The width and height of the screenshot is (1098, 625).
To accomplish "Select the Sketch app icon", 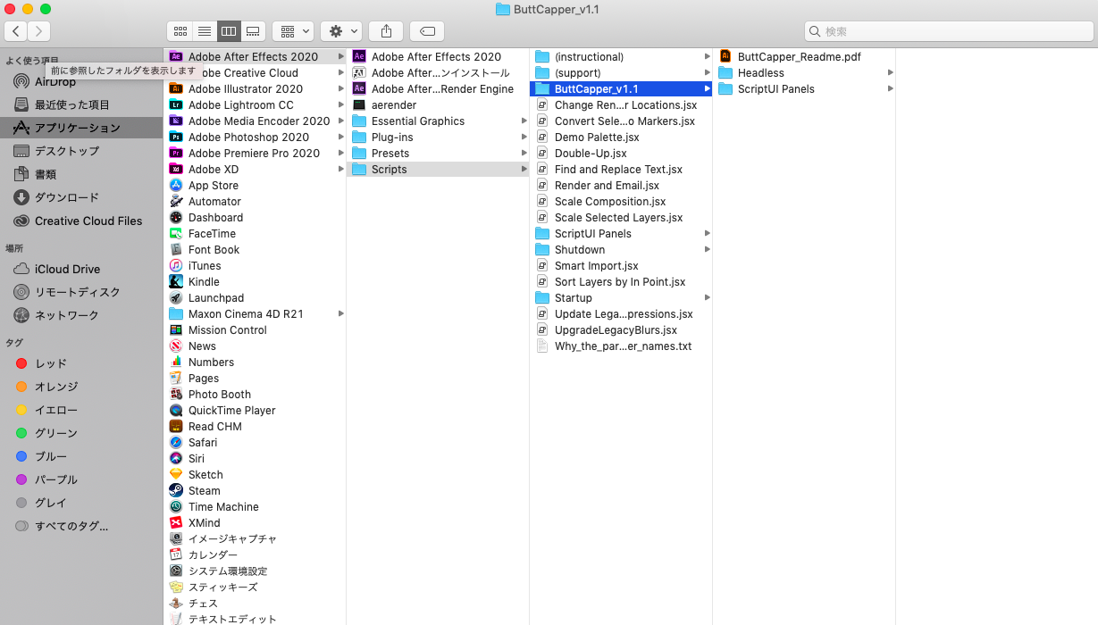I will pyautogui.click(x=176, y=475).
